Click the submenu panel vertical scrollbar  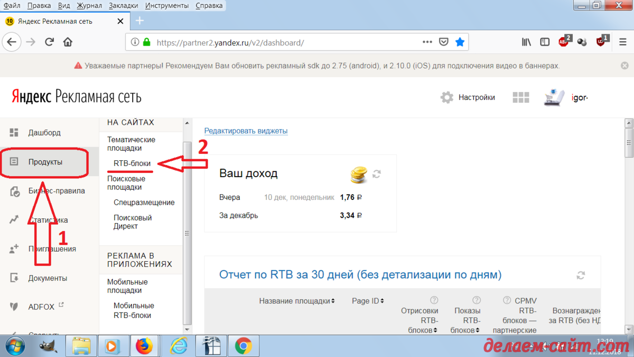[187, 233]
